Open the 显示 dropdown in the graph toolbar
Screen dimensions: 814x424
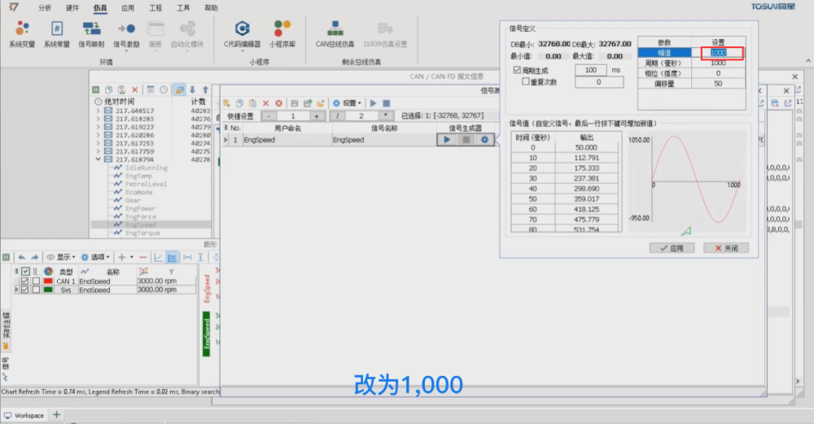coord(60,257)
